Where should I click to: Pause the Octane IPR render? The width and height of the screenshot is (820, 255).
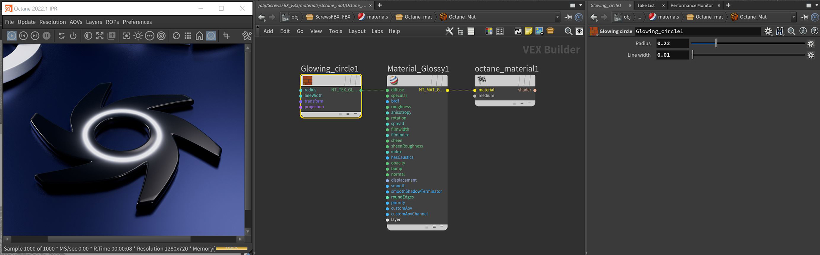tap(46, 36)
